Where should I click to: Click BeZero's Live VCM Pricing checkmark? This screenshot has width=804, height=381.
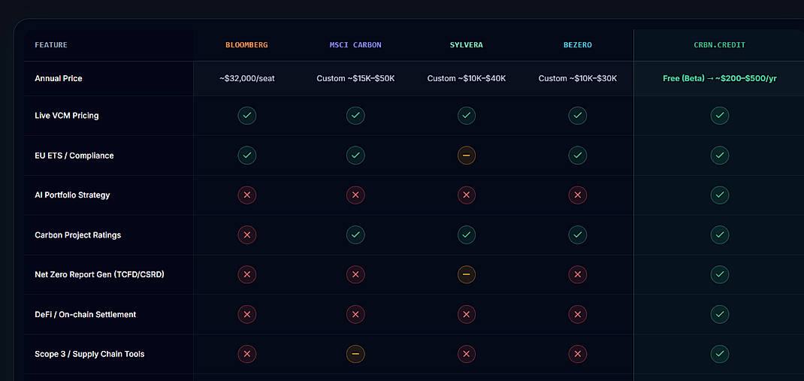point(577,116)
